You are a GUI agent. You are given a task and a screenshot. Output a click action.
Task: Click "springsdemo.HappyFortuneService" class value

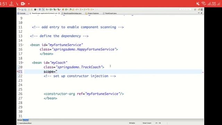click(x=84, y=49)
